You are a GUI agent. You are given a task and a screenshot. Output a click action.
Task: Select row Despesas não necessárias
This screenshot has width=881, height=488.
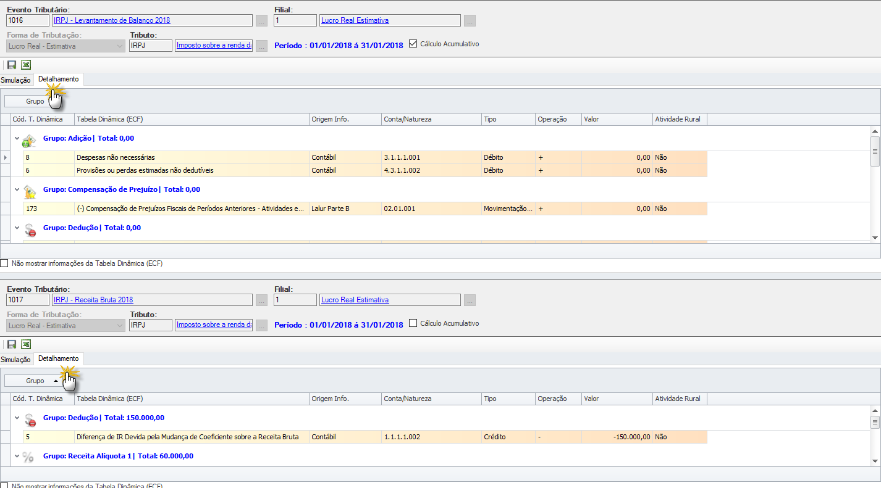365,157
